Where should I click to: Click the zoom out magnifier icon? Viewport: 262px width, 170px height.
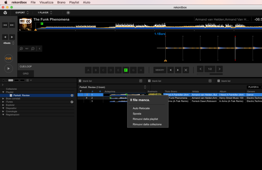(33, 48)
